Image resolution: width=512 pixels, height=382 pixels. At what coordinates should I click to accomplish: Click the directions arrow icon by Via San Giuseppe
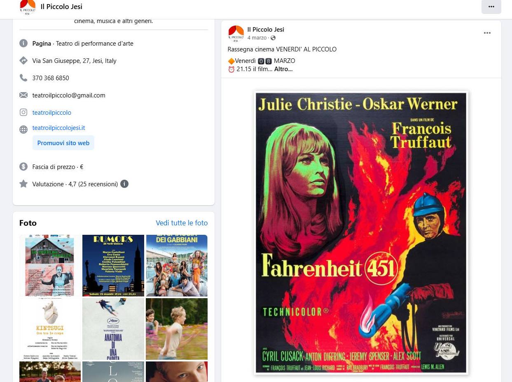tap(23, 60)
